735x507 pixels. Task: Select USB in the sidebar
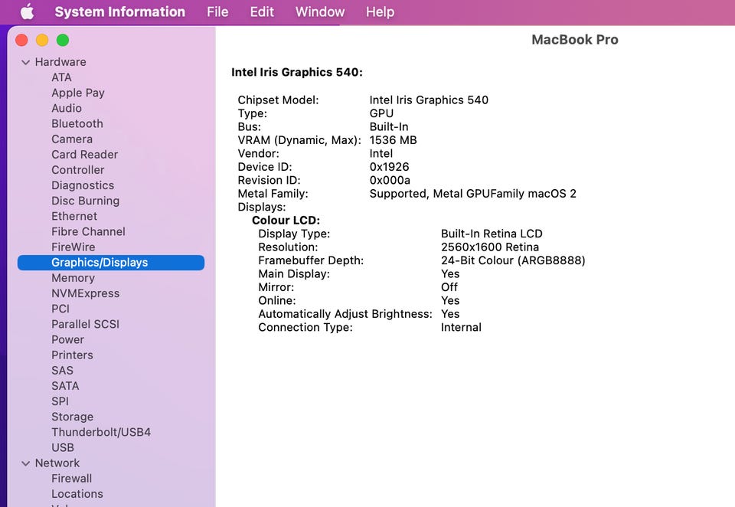[x=63, y=448]
